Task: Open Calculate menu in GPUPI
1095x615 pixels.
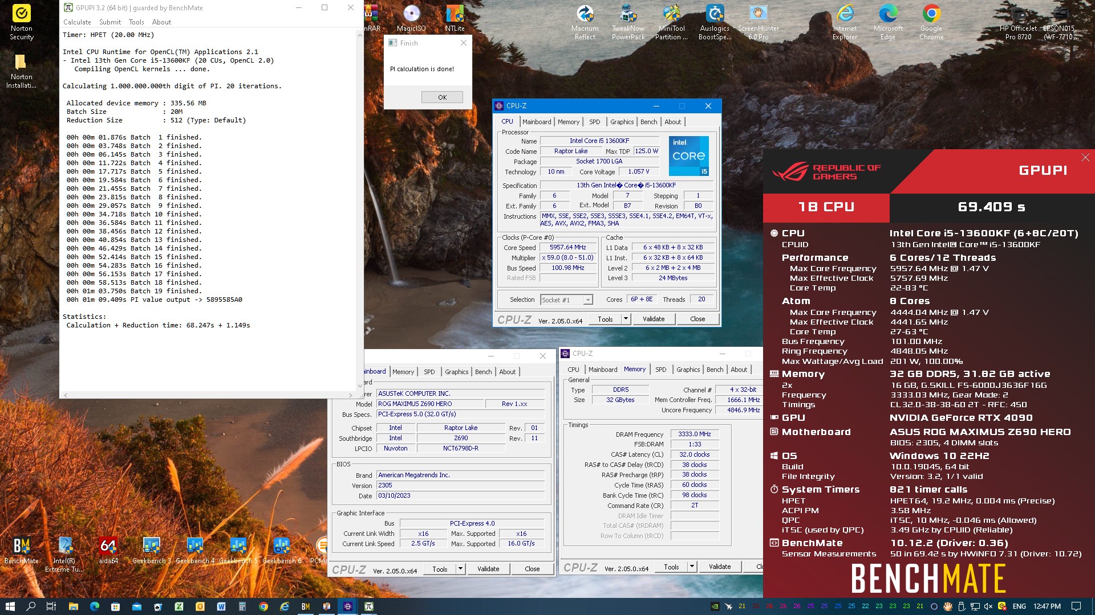Action: click(x=77, y=22)
